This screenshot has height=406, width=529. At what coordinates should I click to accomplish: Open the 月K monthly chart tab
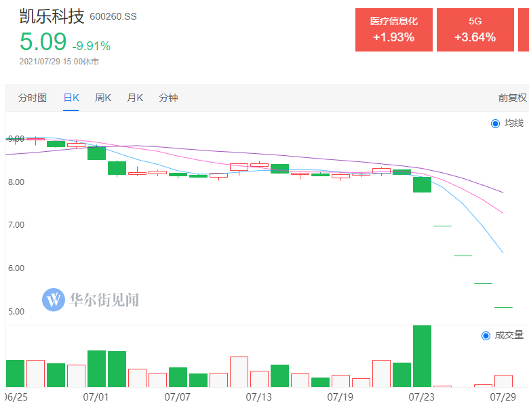[x=135, y=98]
